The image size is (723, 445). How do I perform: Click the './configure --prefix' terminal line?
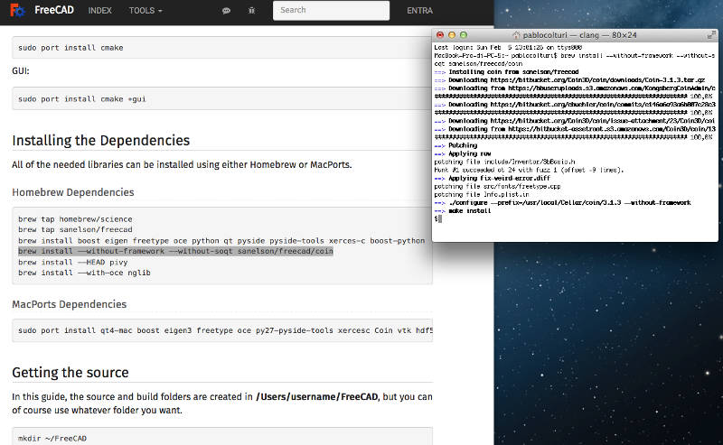pos(562,203)
